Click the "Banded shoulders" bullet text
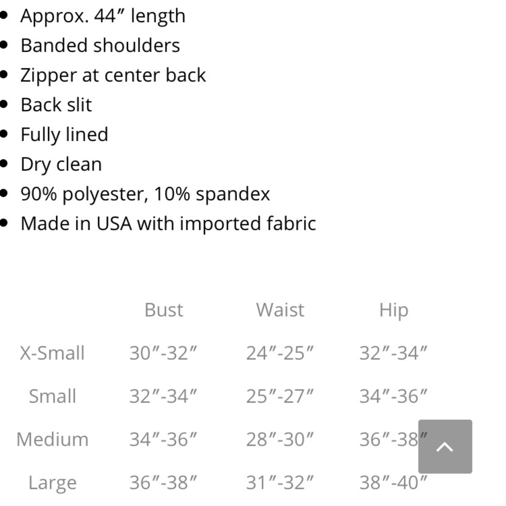This screenshot has height=506, width=506. [x=100, y=46]
